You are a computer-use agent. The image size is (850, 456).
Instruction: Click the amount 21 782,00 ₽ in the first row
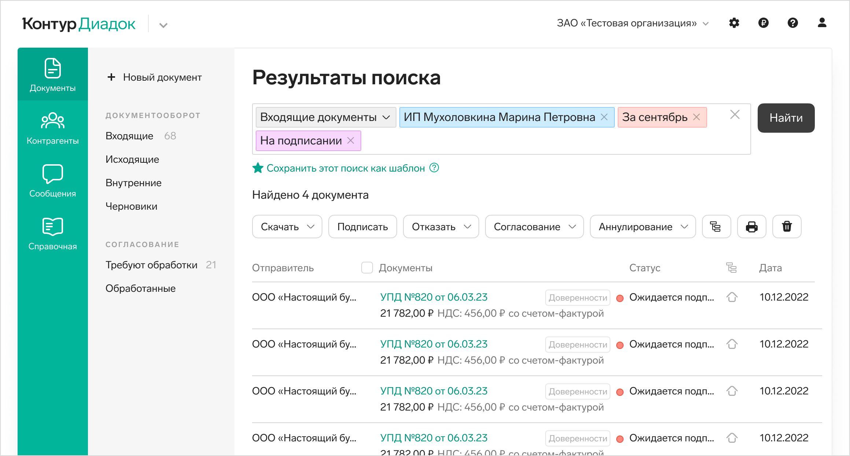(x=407, y=313)
